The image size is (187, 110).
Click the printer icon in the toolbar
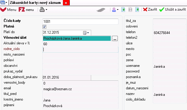[x=42, y=9]
